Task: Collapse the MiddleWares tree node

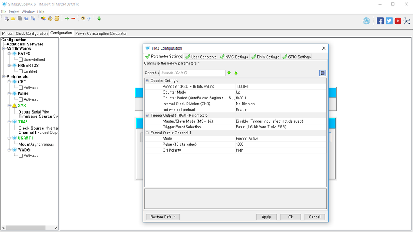Action: pos(4,49)
